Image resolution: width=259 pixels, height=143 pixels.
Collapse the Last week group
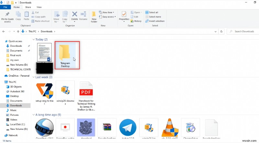tap(34, 77)
